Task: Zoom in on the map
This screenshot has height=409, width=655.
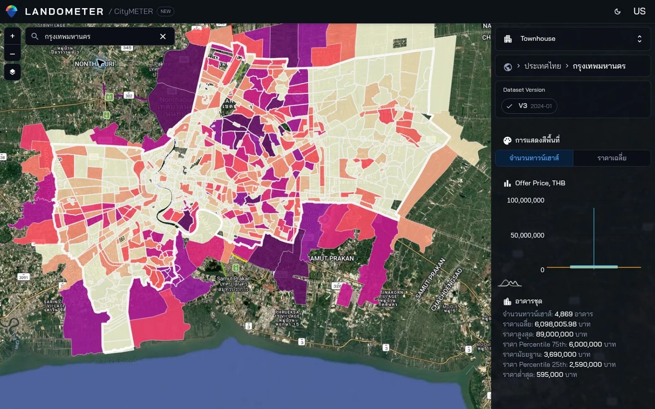Action: (13, 37)
